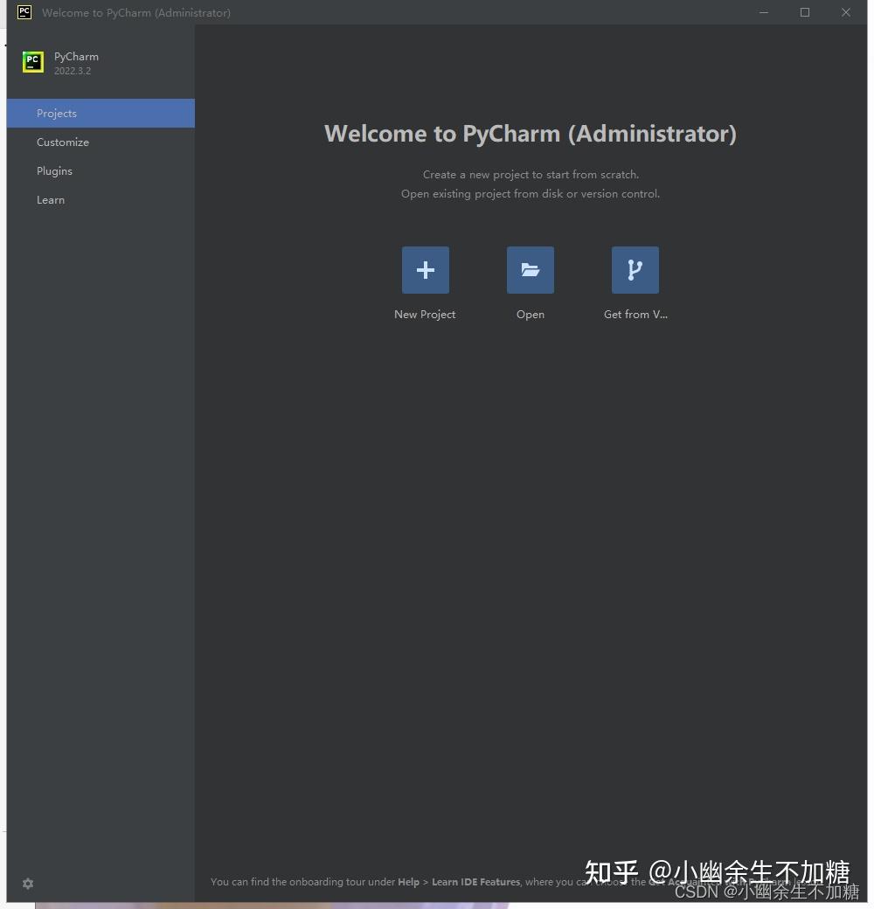This screenshot has height=909, width=874.
Task: Switch to the Learn tab
Action: 50,199
